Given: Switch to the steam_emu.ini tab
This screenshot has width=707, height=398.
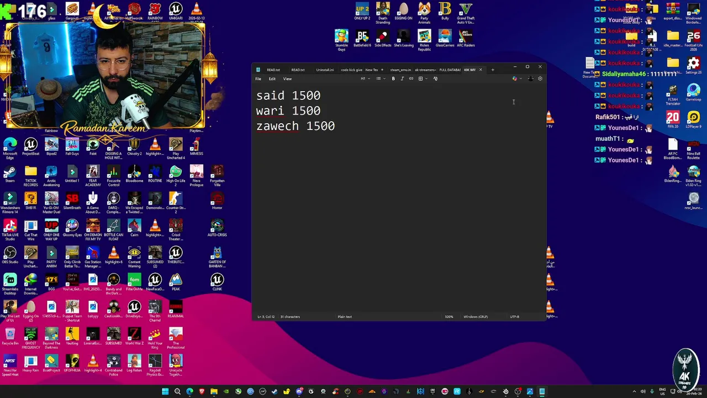Looking at the screenshot, I should click(x=400, y=70).
